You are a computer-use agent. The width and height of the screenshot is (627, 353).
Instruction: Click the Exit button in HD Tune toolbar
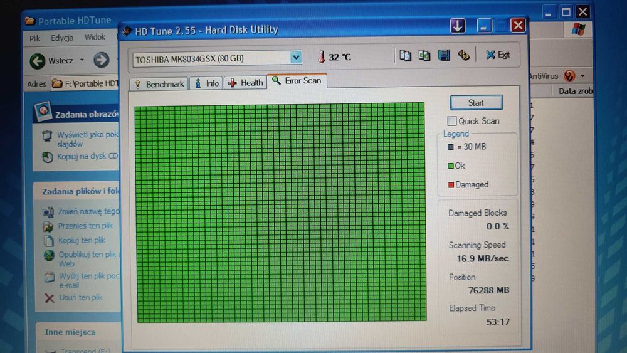497,55
